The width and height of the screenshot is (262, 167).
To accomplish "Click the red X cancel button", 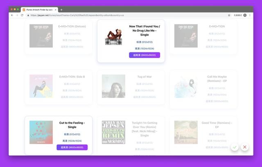I will (245, 147).
